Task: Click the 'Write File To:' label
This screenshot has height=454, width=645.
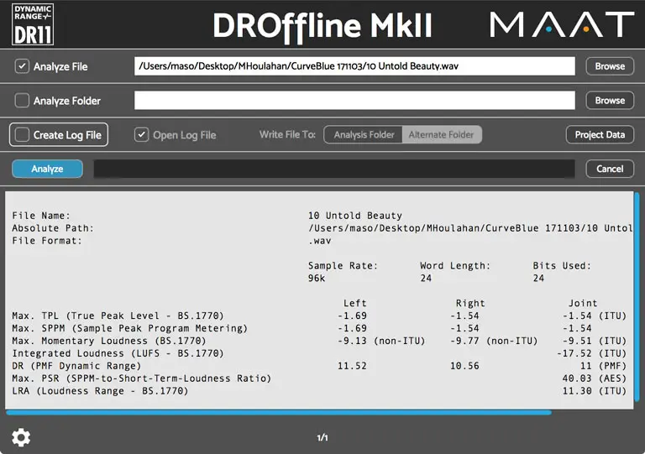Action: tap(287, 135)
